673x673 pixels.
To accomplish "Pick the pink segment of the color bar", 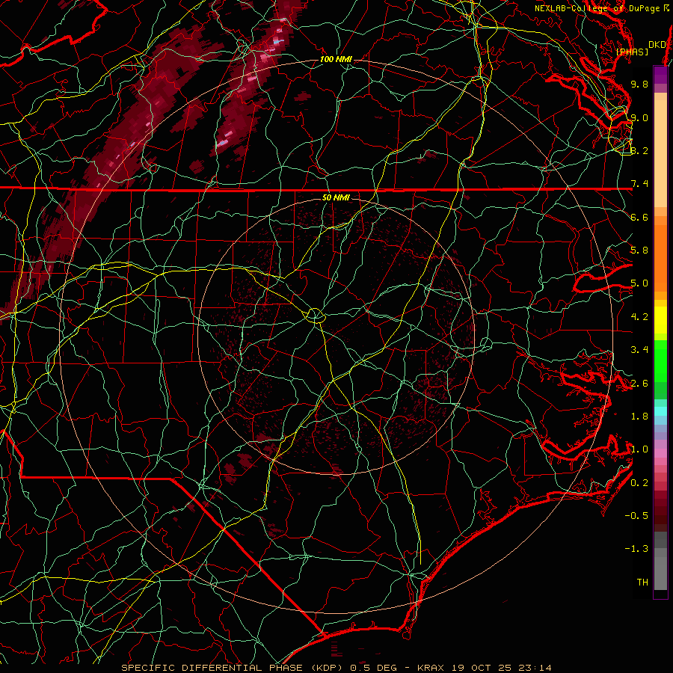I will [x=660, y=453].
